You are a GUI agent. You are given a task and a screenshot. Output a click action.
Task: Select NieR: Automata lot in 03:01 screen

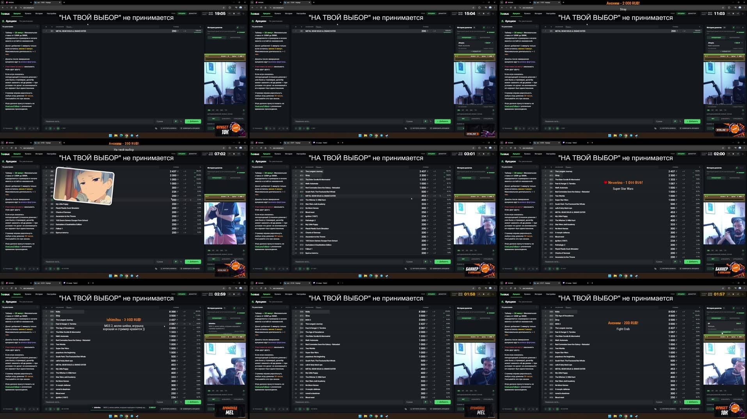(x=372, y=184)
